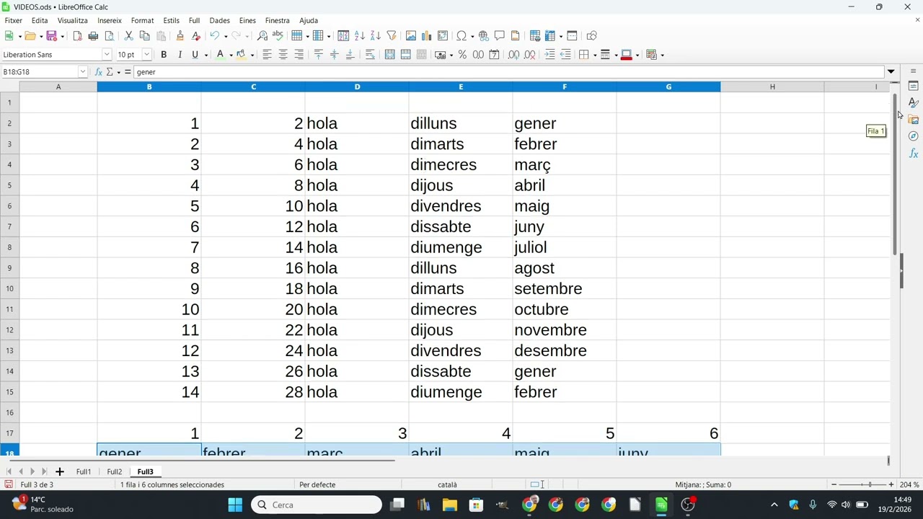This screenshot has height=519, width=923.
Task: Toggle Align top vertical alignment
Action: click(x=318, y=55)
